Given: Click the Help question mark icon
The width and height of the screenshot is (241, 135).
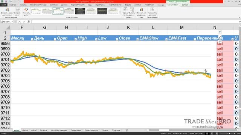Looking at the screenshot, I should pyautogui.click(x=225, y=1).
